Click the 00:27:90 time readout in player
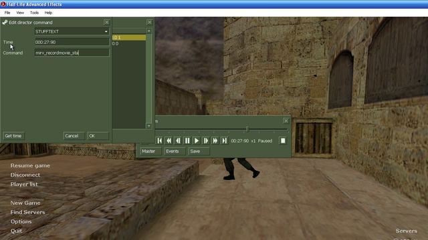This screenshot has width=428, height=240. (240, 141)
